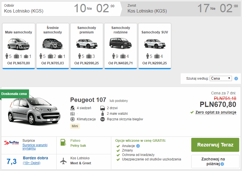Viewport: 242px width, 171px height.
Task: Click the van image in Samochody rodzinne card
Action: coord(120,43)
